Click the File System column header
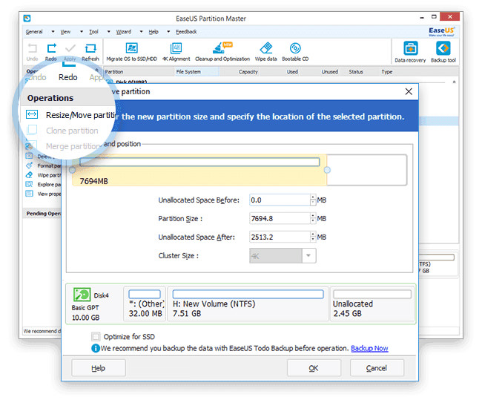This screenshot has height=400, width=482. 197,72
